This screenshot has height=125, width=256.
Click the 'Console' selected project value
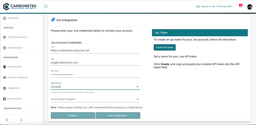tap(56, 87)
